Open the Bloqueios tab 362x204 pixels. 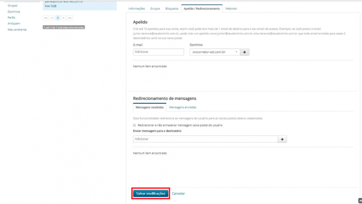[172, 9]
